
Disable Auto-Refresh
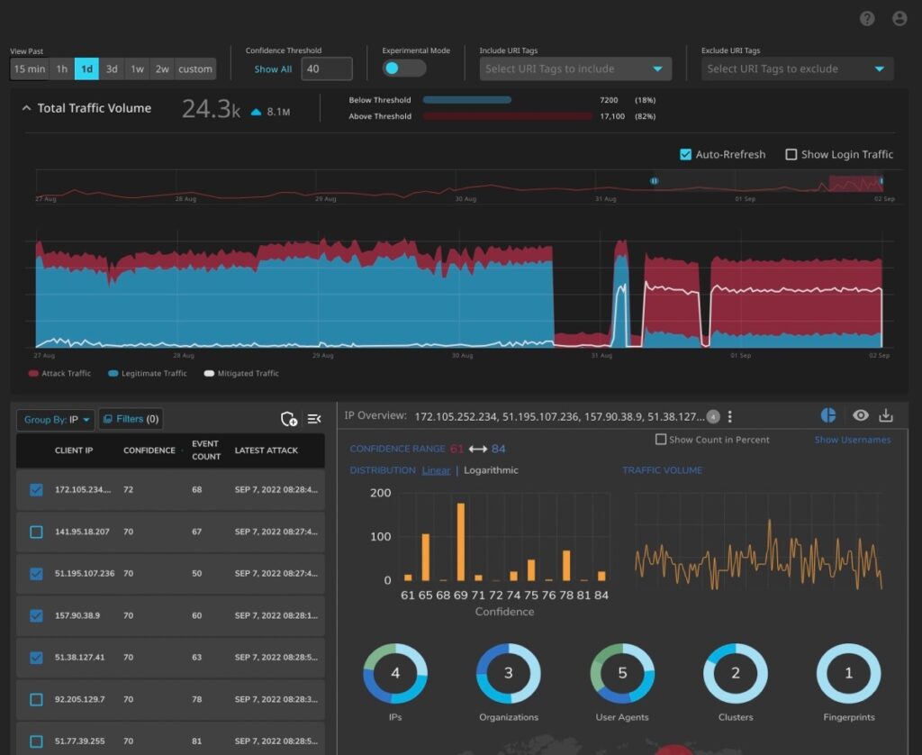pos(685,154)
